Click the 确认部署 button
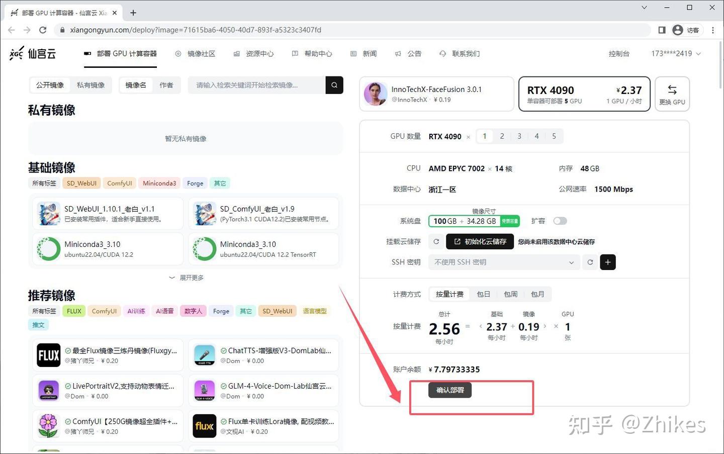 450,390
